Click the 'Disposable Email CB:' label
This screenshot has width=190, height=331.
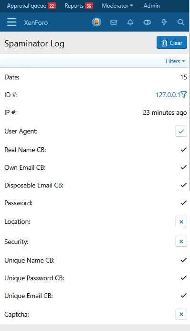(x=34, y=185)
